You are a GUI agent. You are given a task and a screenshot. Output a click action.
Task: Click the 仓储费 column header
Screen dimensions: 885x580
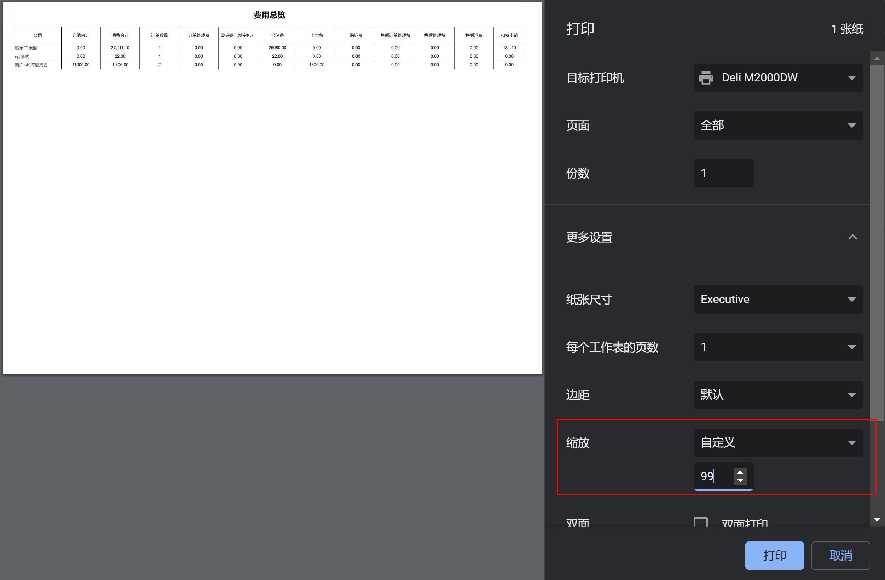(x=277, y=35)
